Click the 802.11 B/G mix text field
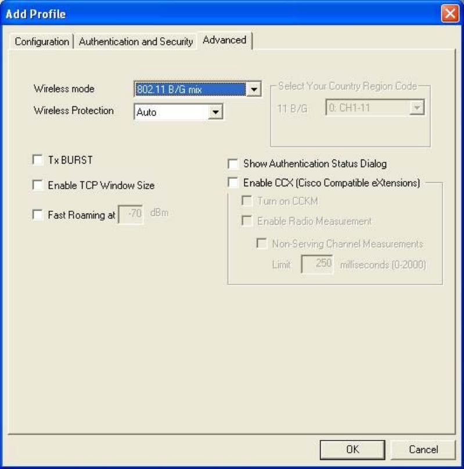Viewport: 464px width, 469px height. click(x=189, y=89)
